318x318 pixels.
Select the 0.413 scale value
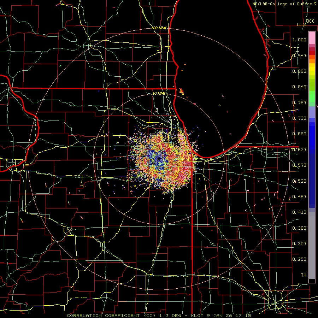[x=299, y=212]
